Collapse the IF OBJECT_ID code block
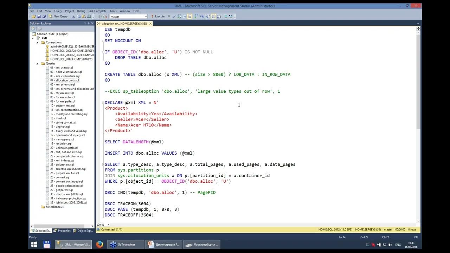The image size is (450, 253). tap(103, 52)
